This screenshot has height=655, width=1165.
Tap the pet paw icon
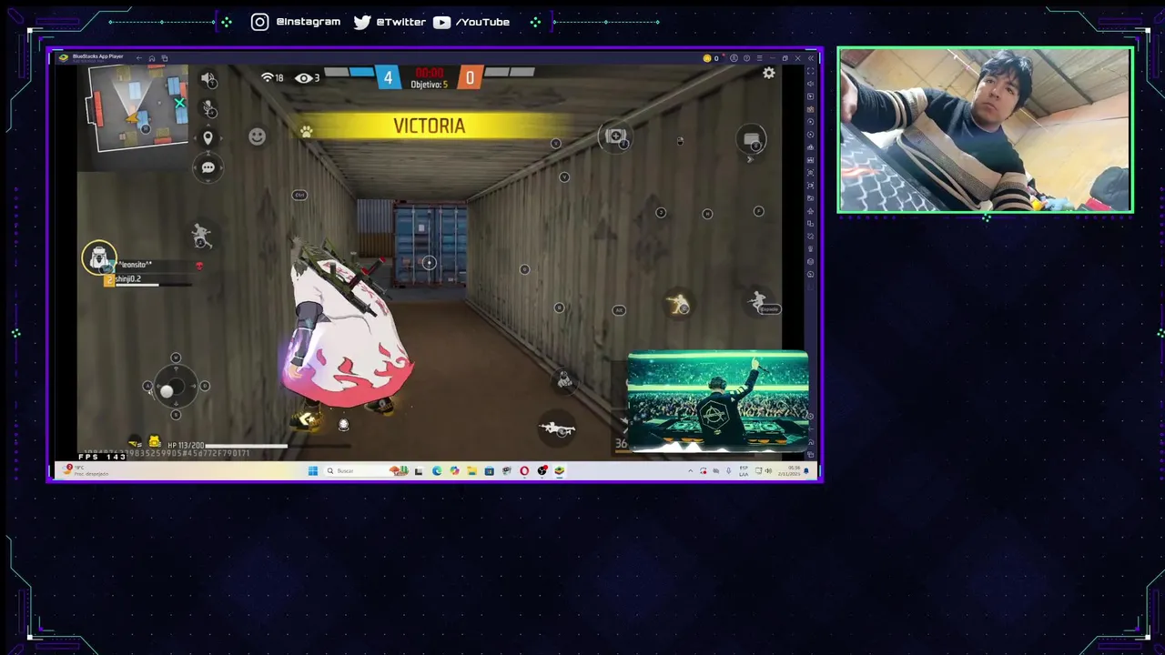tap(307, 132)
